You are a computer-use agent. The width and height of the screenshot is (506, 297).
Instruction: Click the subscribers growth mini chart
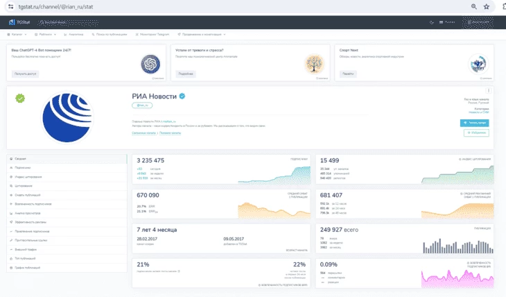274,175
